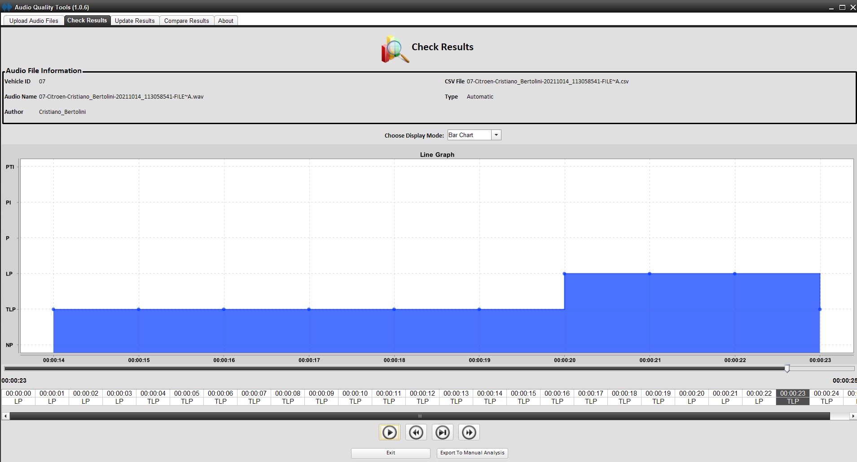Screen dimensions: 857x462
Task: Click the Fast Forward playback button
Action: coord(469,432)
